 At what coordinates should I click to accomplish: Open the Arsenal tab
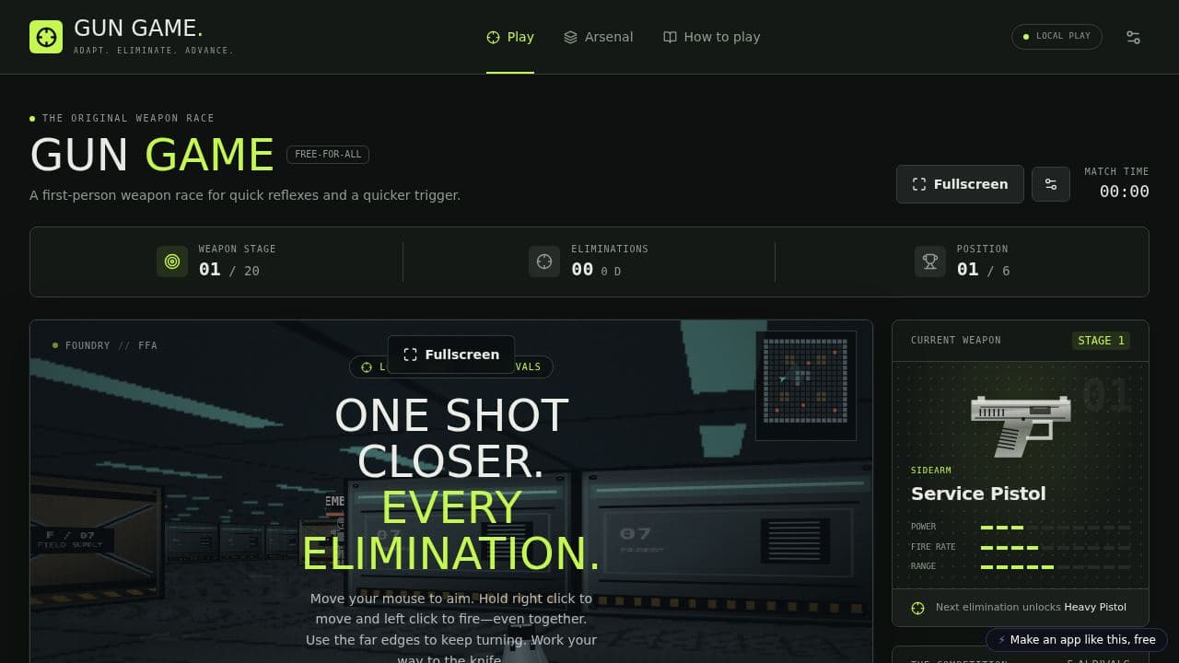(x=599, y=37)
